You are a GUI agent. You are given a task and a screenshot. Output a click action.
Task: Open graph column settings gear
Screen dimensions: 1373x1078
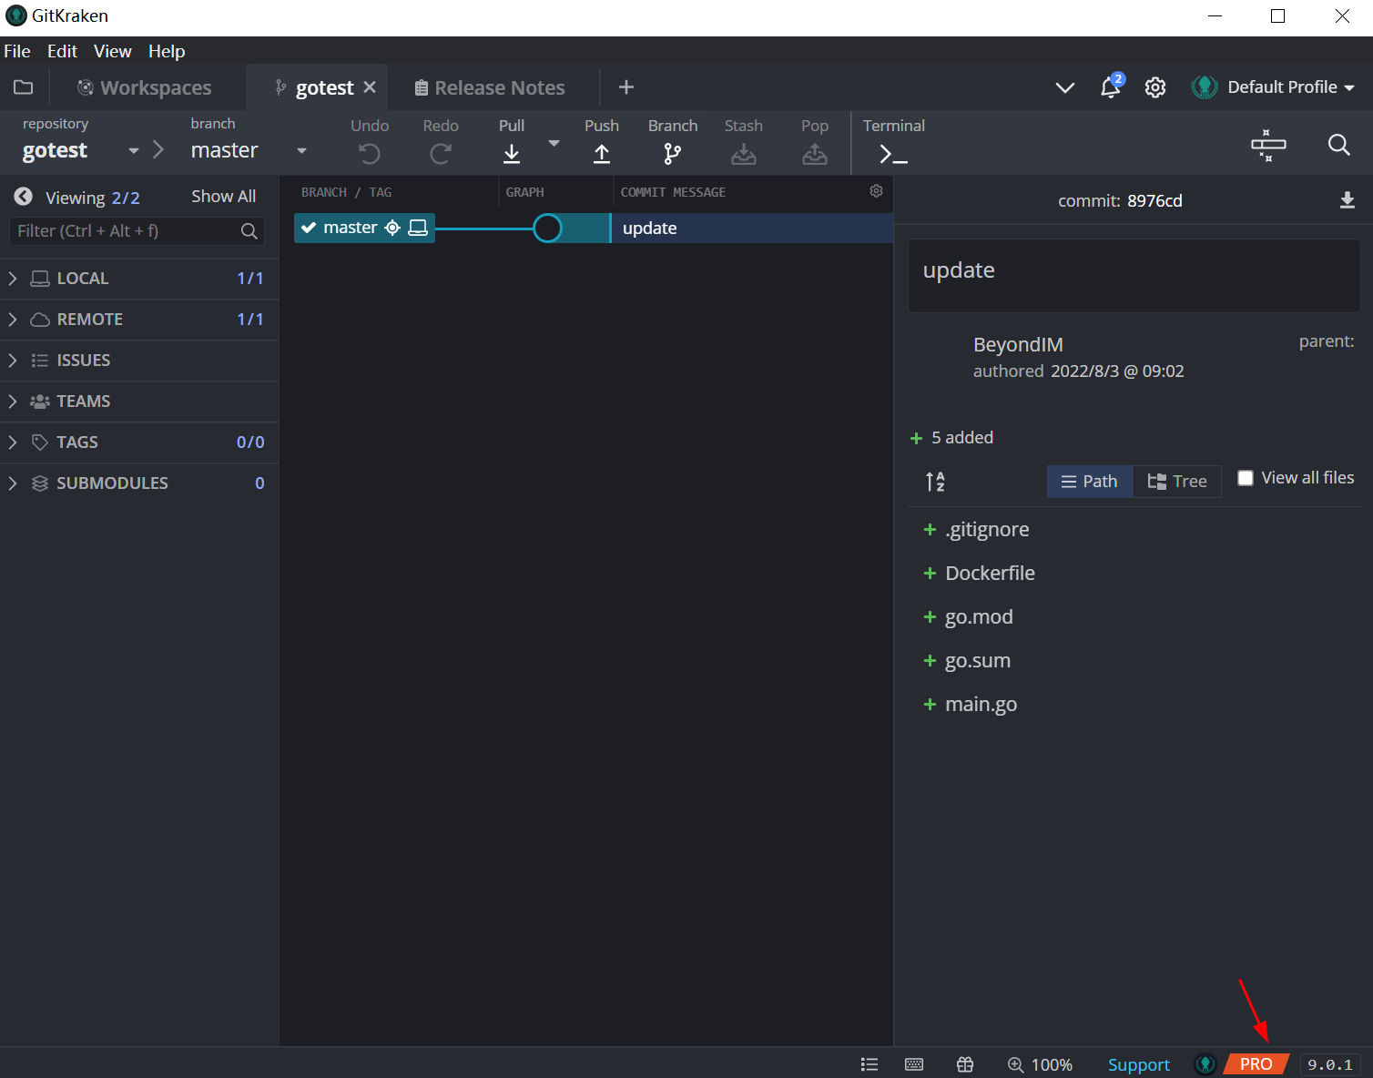point(876,191)
